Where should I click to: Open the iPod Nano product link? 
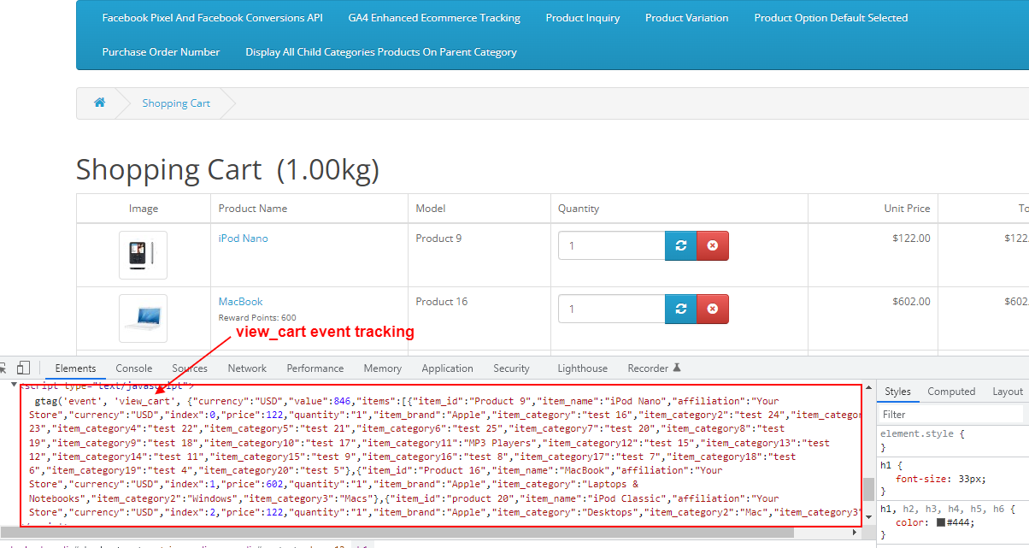pos(243,239)
